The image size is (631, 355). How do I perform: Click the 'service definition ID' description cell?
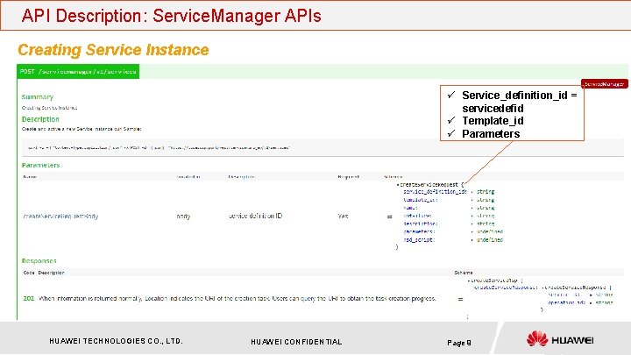(256, 217)
